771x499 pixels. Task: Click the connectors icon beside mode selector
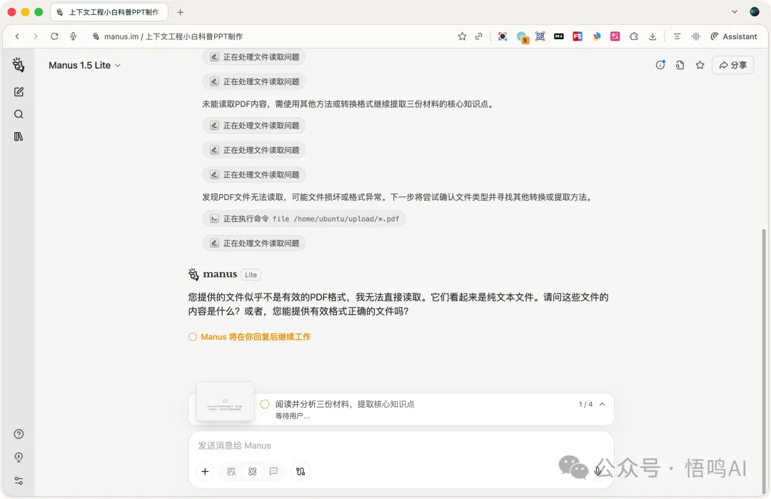tap(301, 471)
